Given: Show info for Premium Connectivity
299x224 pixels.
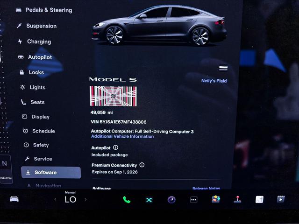Looking at the screenshot, I should pyautogui.click(x=142, y=165).
